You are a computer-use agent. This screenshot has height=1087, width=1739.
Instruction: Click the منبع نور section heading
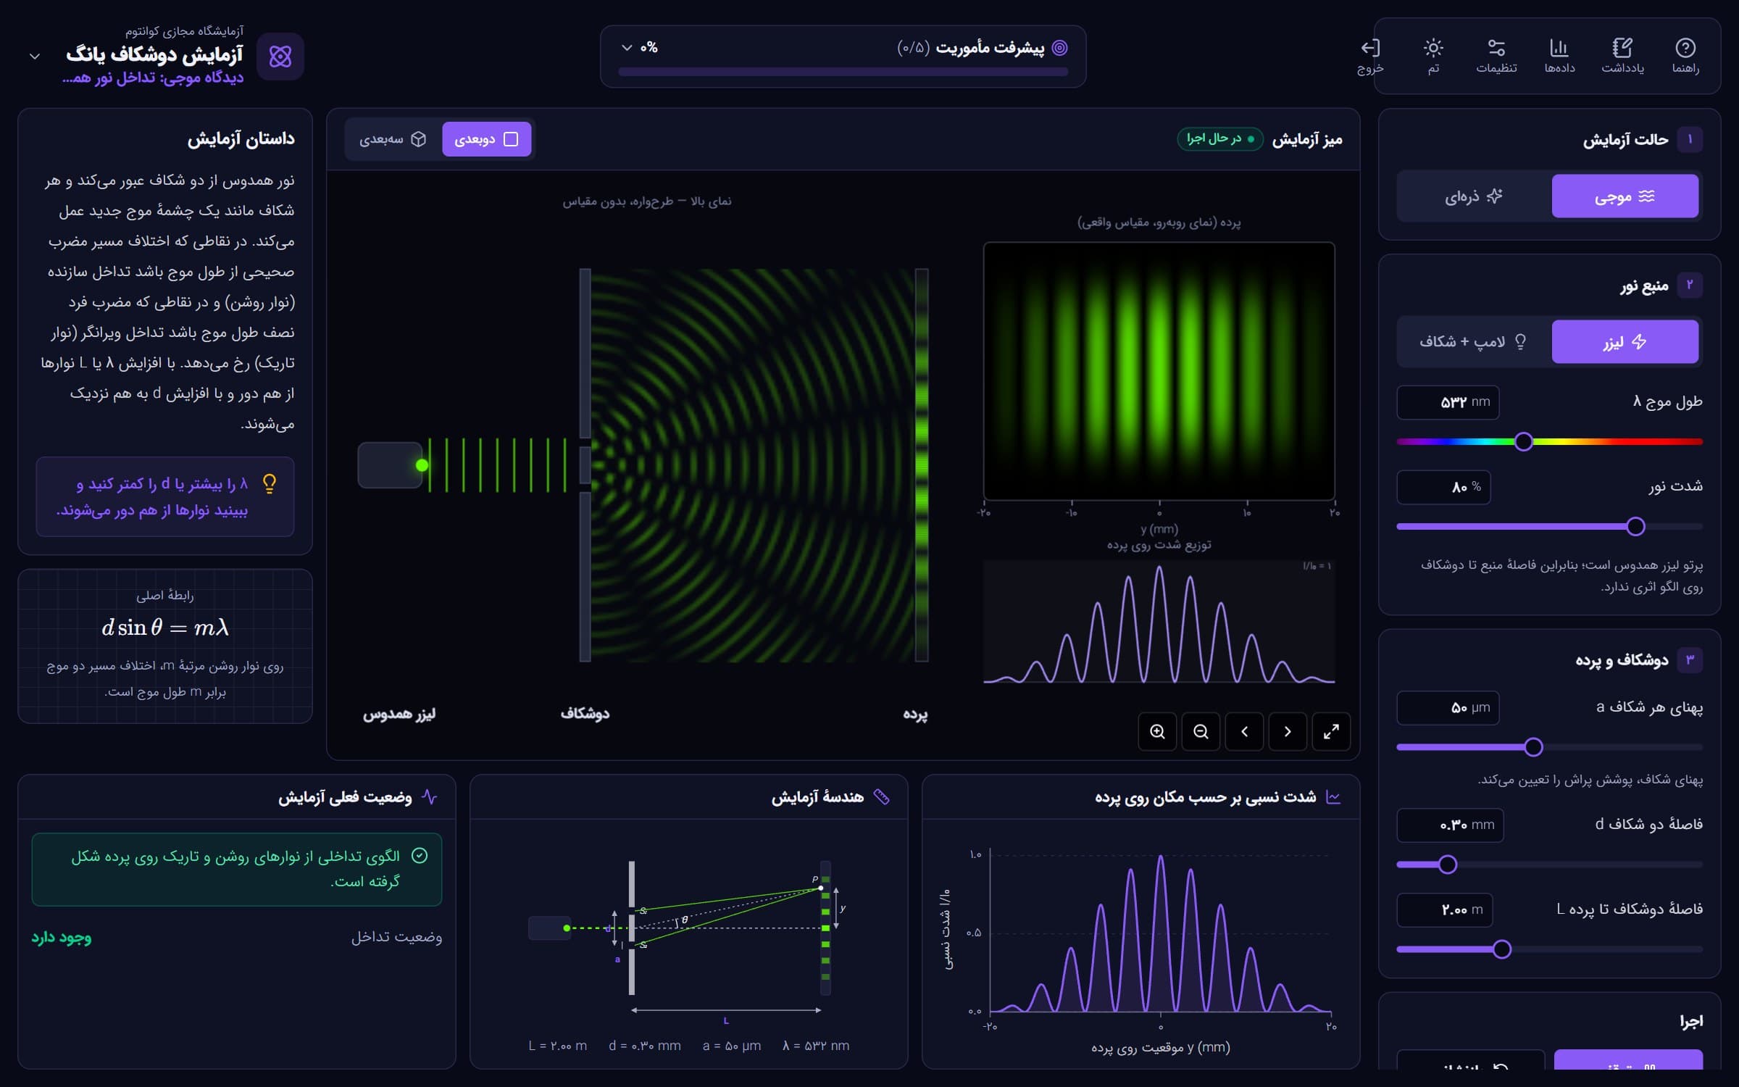point(1644,286)
